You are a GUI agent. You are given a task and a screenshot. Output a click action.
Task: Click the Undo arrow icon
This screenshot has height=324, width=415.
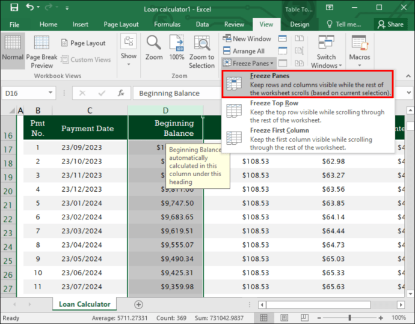coord(29,7)
